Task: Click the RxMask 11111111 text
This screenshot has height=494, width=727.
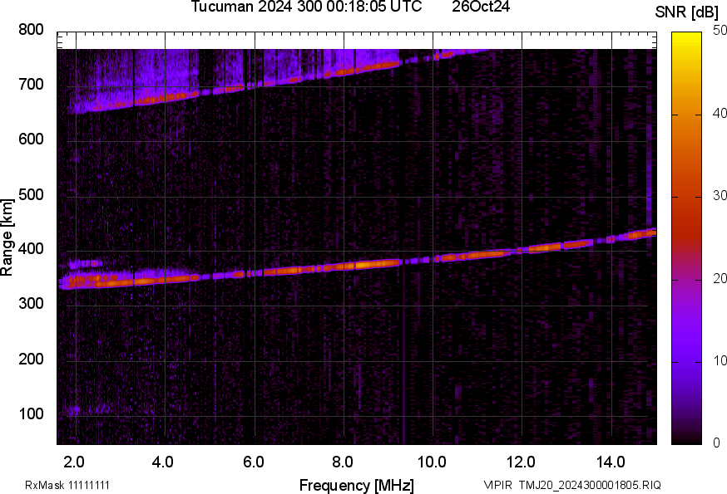Action: point(67,485)
